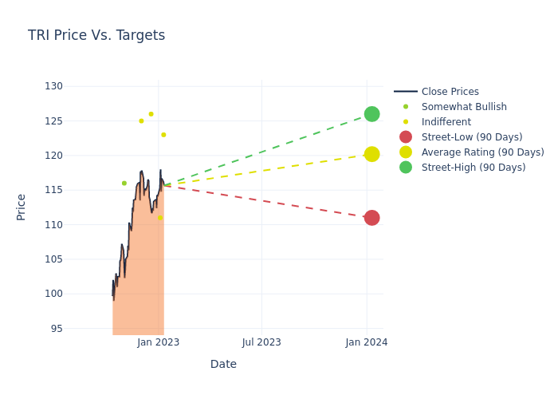This screenshot has width=558, height=399.
Task: Toggle Close Prices legend entry
Action: tap(450, 92)
